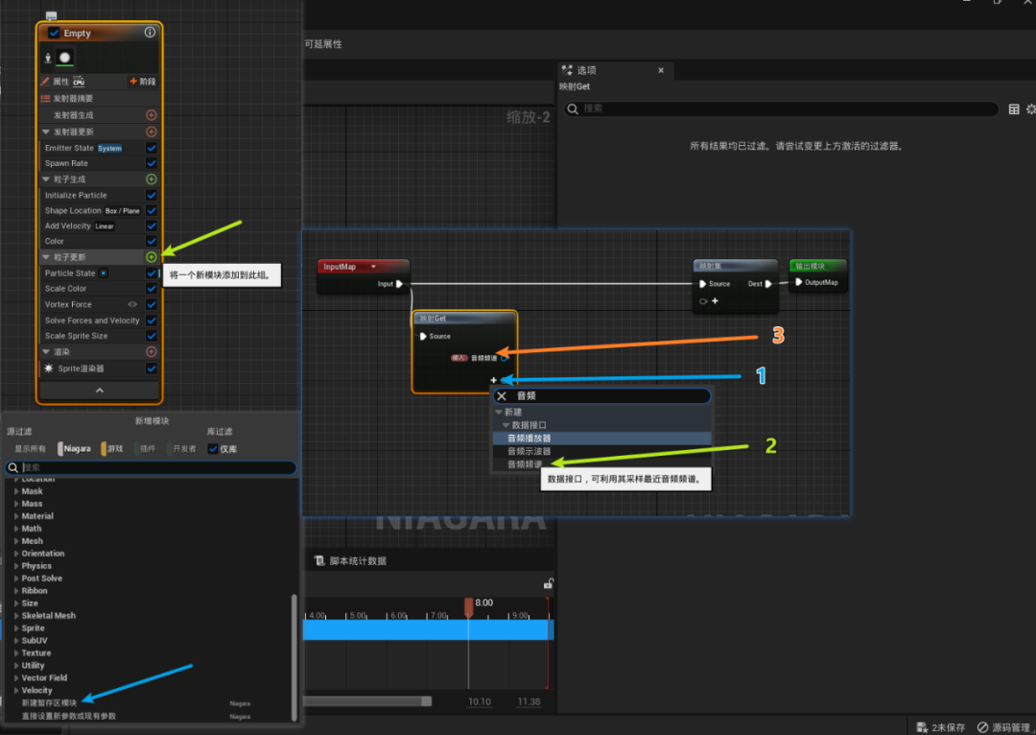Click the CPU sim target icon
1036x735 pixels.
tap(79, 82)
